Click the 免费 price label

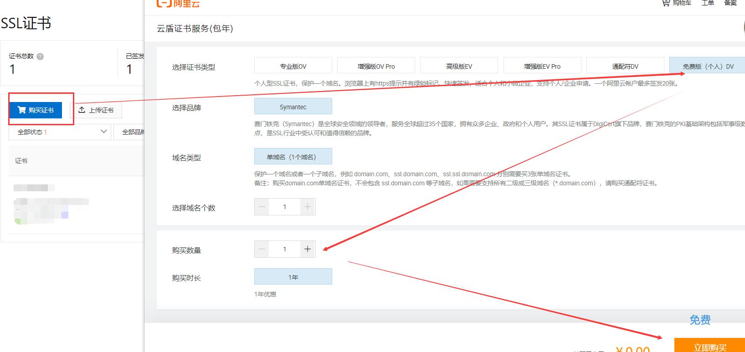pyautogui.click(x=700, y=320)
